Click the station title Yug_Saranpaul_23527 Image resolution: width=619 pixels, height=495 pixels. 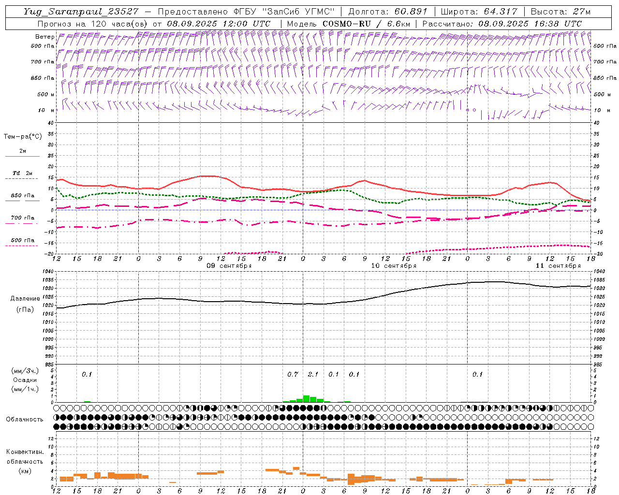(81, 12)
